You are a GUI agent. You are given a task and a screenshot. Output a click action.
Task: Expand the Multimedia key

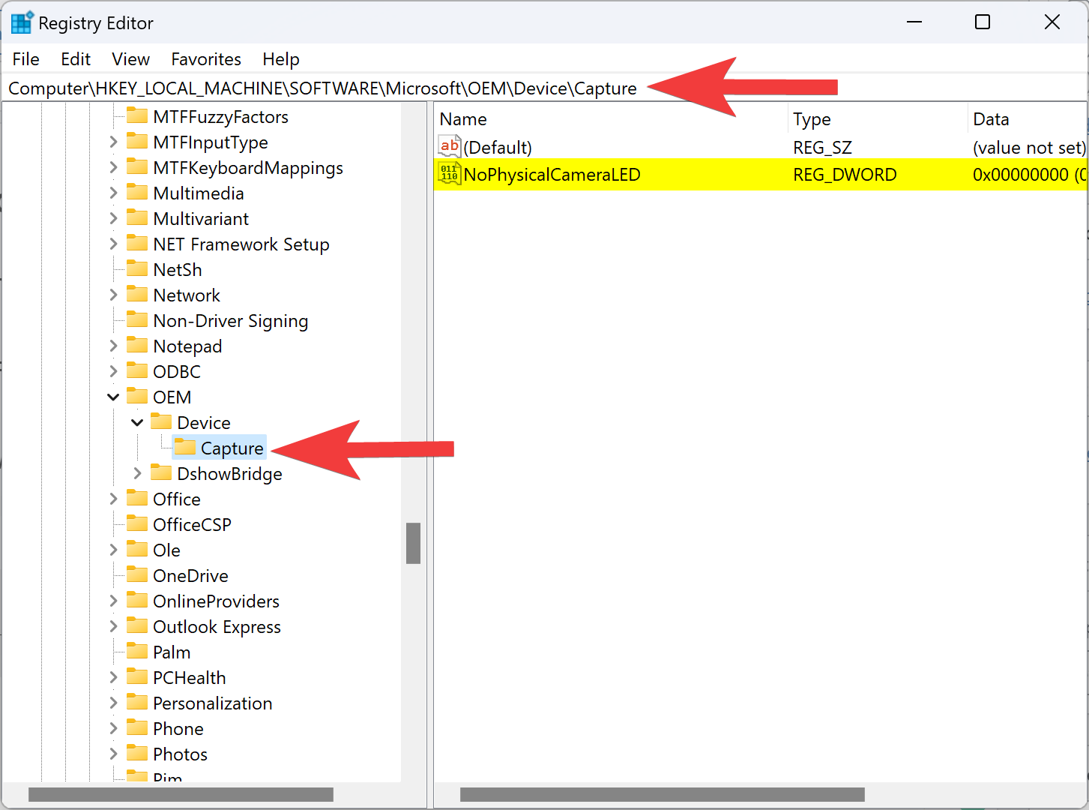pos(113,193)
